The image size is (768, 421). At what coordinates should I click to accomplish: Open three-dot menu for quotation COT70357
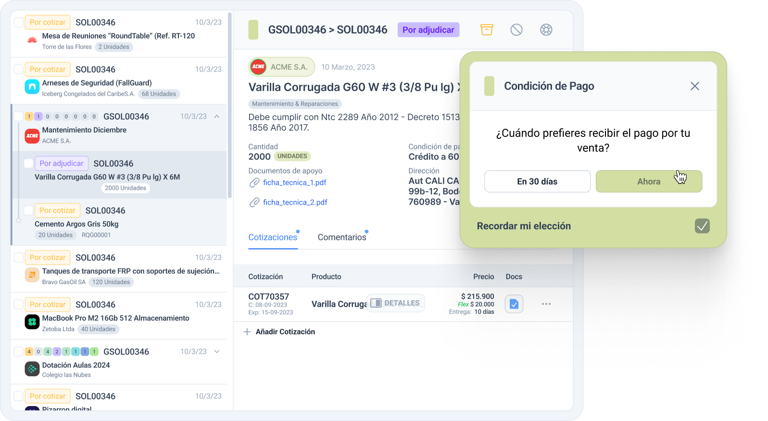[x=546, y=304]
